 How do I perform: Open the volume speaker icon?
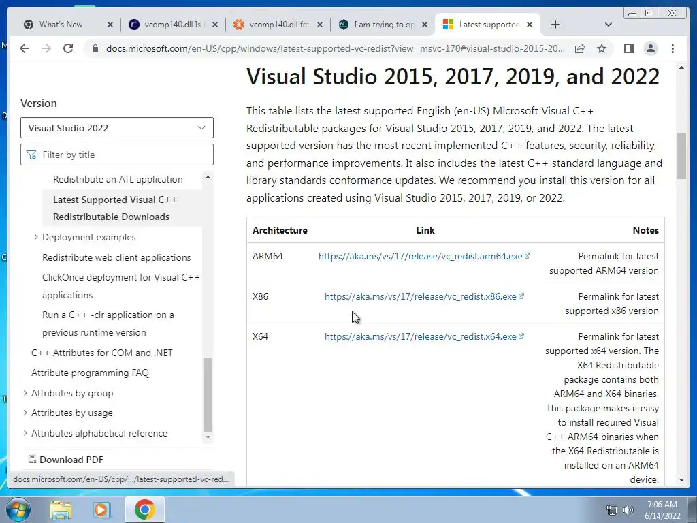point(628,510)
